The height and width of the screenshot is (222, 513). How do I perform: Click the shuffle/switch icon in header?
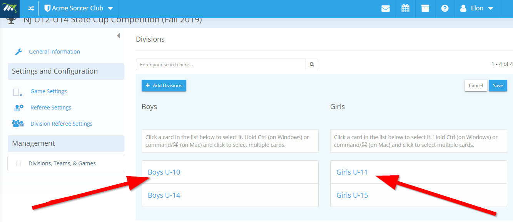pos(31,8)
